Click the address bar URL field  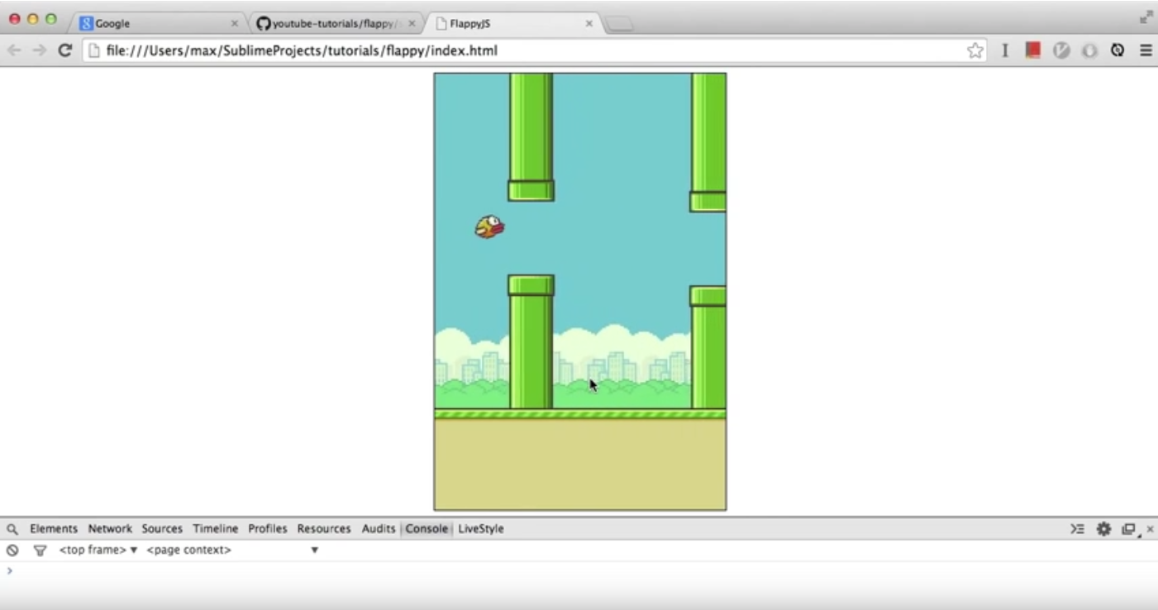[x=529, y=50]
